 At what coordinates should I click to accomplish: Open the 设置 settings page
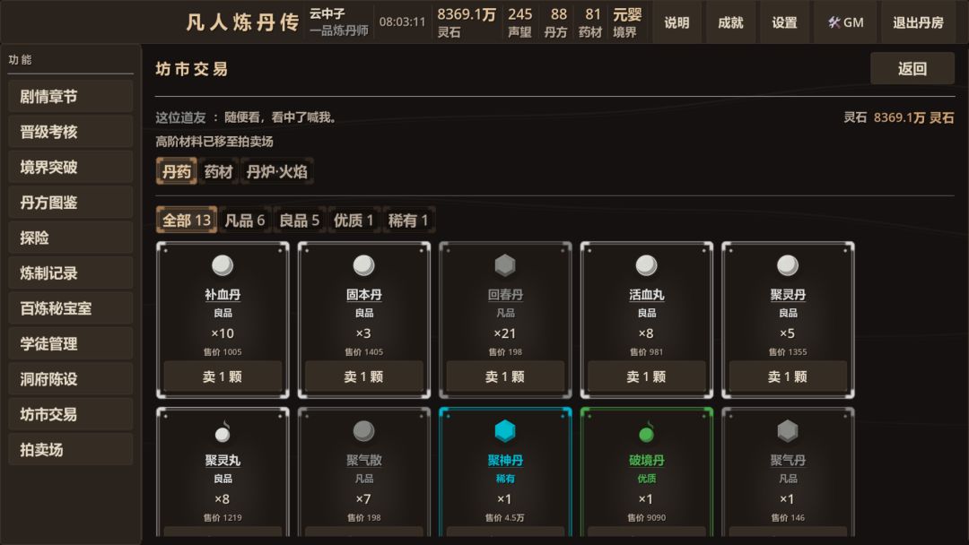pyautogui.click(x=784, y=22)
